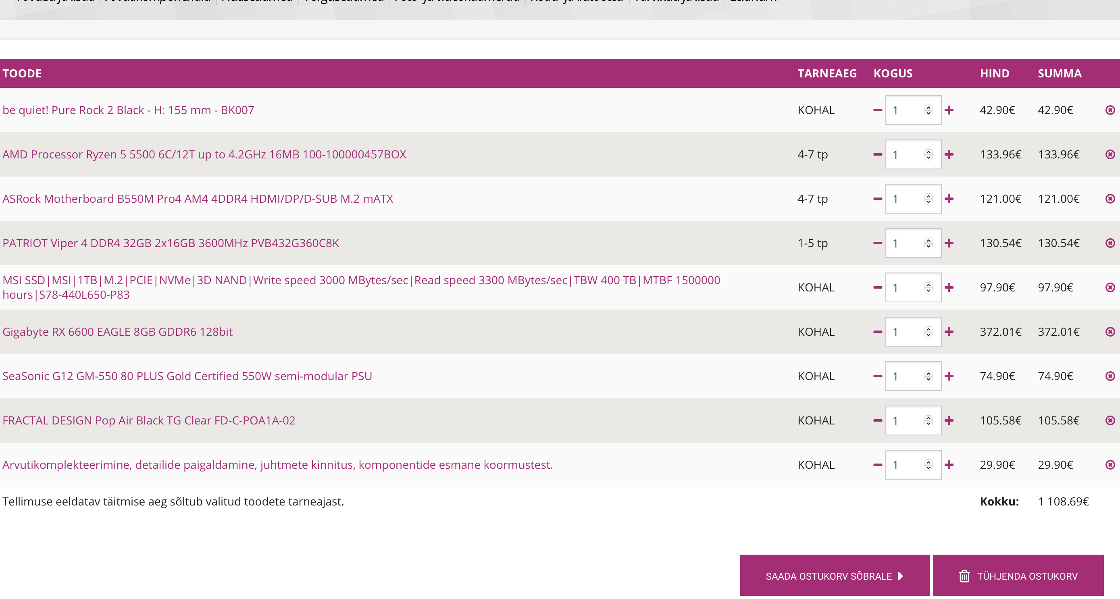Decrease quantity of ASRock B550M Pro4 motherboard
The width and height of the screenshot is (1120, 599).
click(877, 199)
